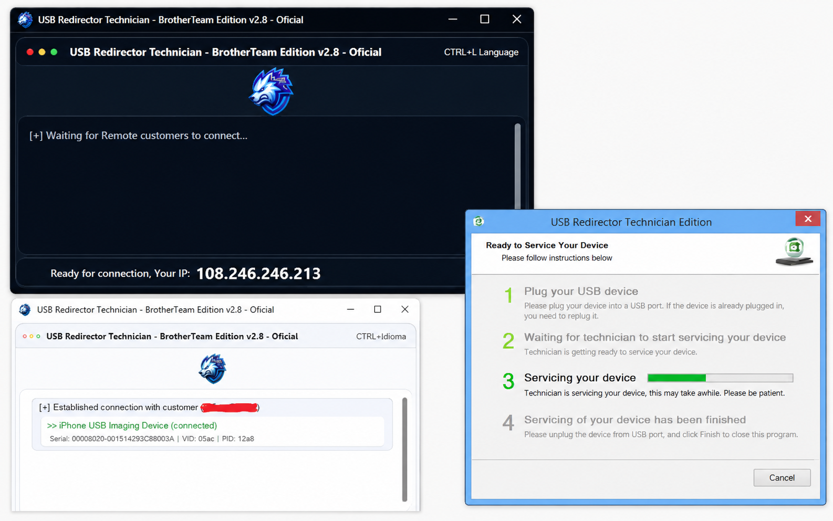The height and width of the screenshot is (521, 833).
Task: Click the dark window's inner header title text
Action: pos(226,52)
